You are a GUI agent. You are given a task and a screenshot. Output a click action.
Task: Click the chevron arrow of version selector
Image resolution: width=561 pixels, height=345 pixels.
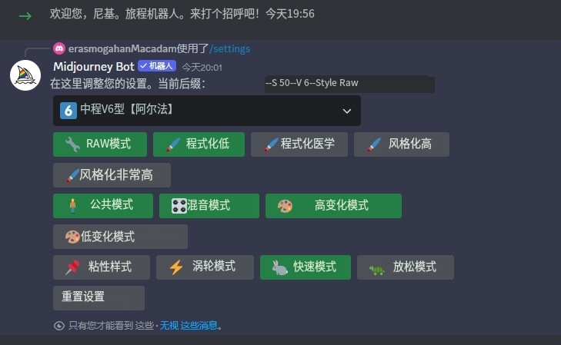(x=347, y=111)
